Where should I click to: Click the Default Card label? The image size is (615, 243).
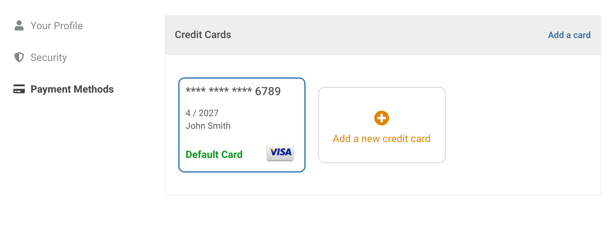pyautogui.click(x=214, y=154)
